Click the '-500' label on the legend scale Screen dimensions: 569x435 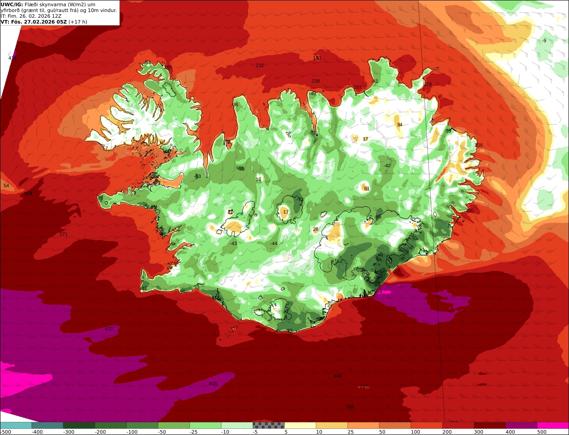[x=5, y=432]
